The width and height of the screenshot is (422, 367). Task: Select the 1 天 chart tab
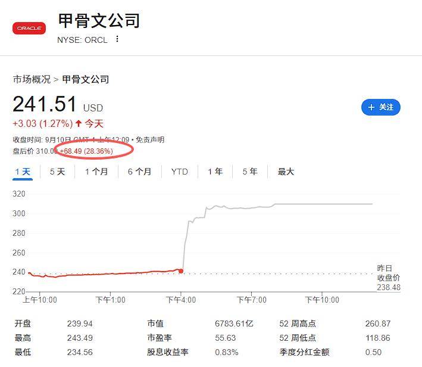(x=23, y=172)
